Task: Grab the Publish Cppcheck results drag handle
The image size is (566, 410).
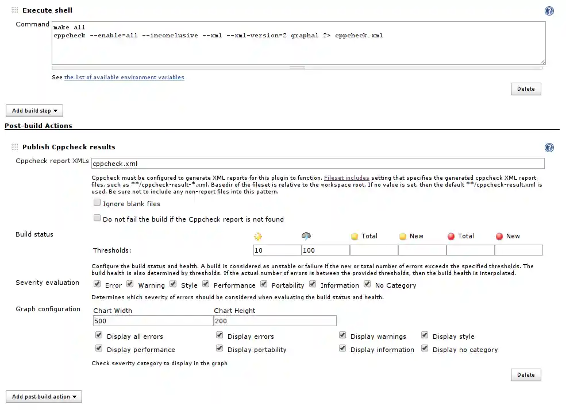Action: pyautogui.click(x=15, y=147)
